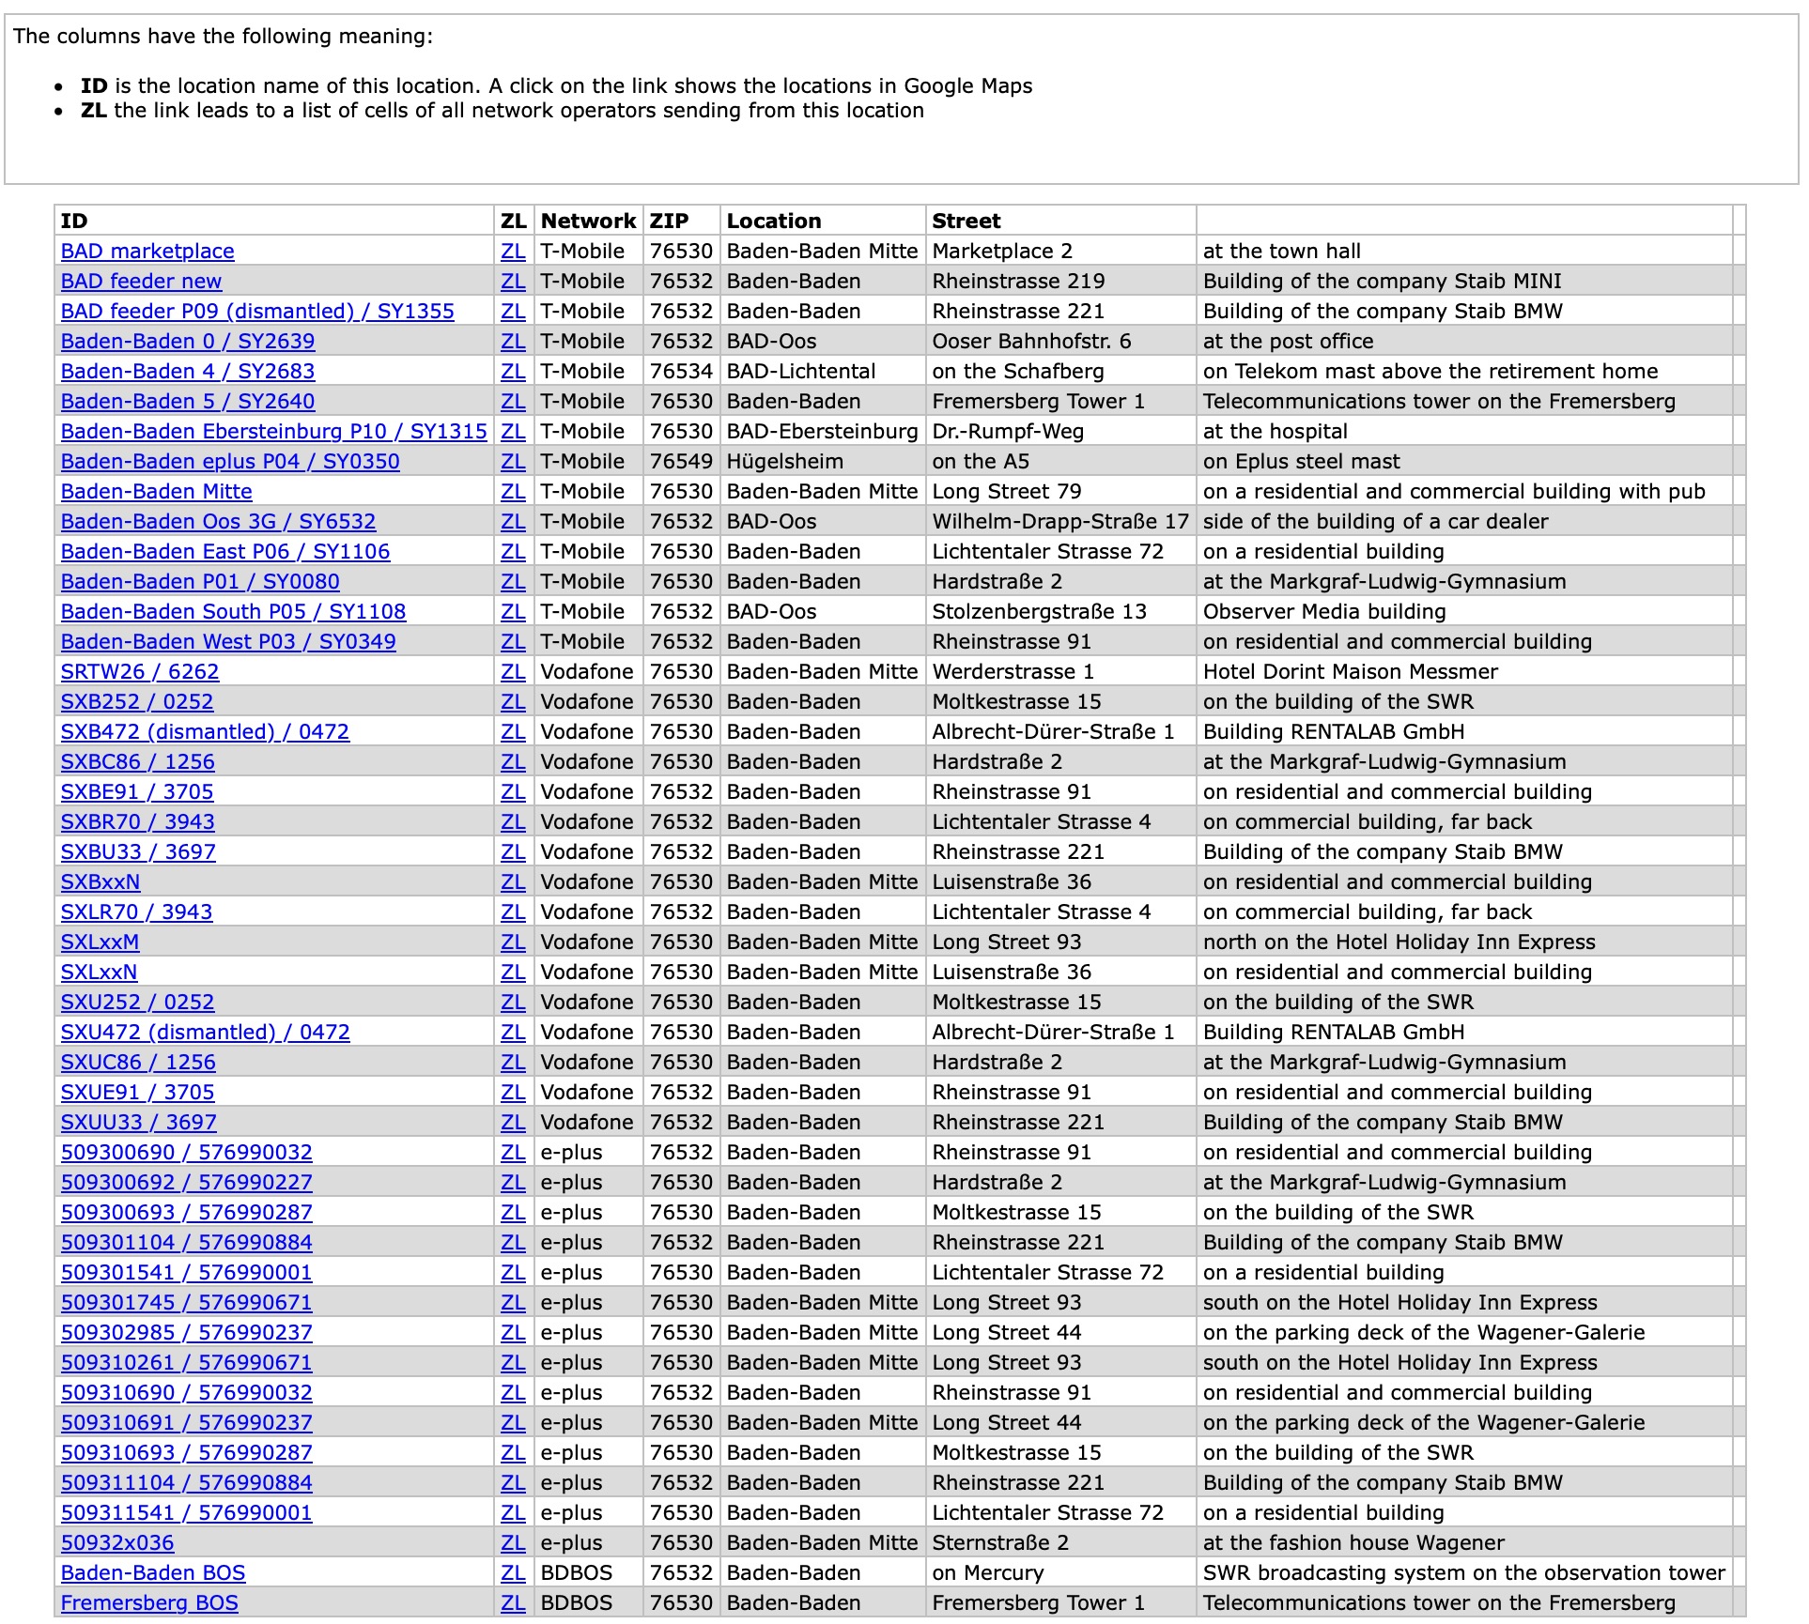Viewport: 1809px width, 1624px height.
Task: Open 509310261 / 576990671 link
Action: [x=187, y=1362]
